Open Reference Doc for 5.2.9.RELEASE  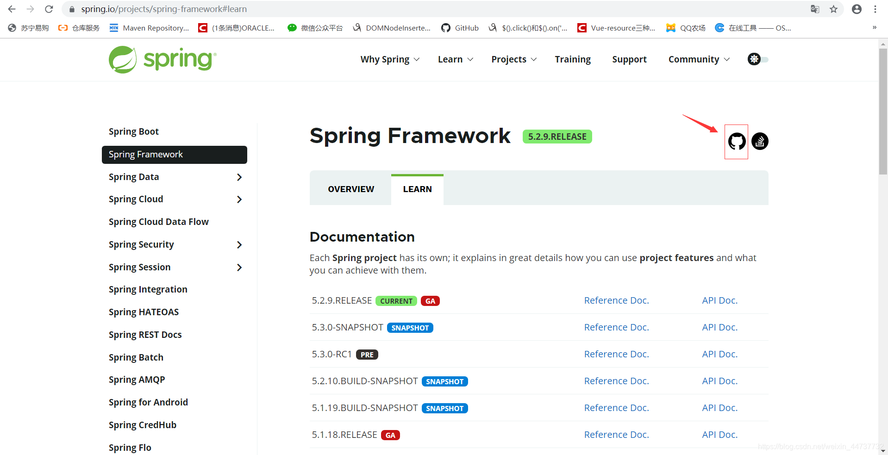click(616, 300)
